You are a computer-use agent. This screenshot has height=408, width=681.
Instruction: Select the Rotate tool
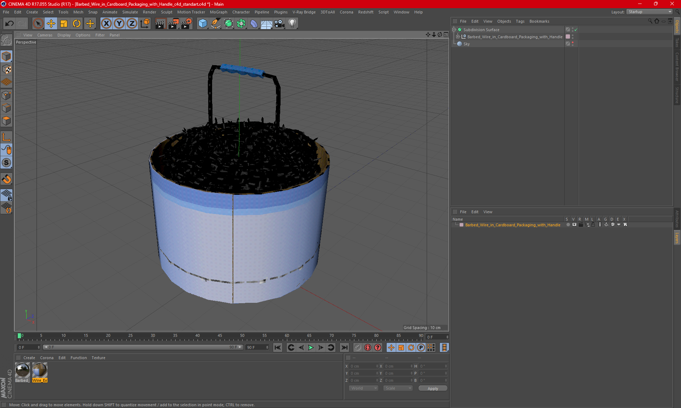click(x=77, y=24)
